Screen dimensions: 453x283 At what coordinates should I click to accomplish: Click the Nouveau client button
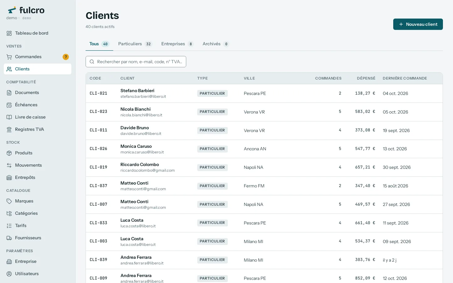pyautogui.click(x=418, y=24)
